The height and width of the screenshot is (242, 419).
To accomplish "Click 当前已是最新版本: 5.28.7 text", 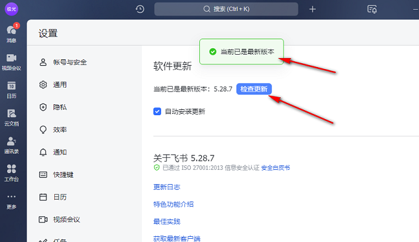I will click(193, 89).
